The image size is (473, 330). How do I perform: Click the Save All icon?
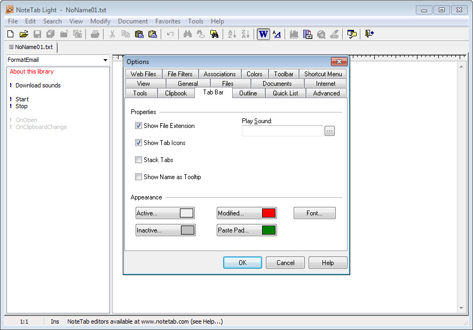click(50, 34)
